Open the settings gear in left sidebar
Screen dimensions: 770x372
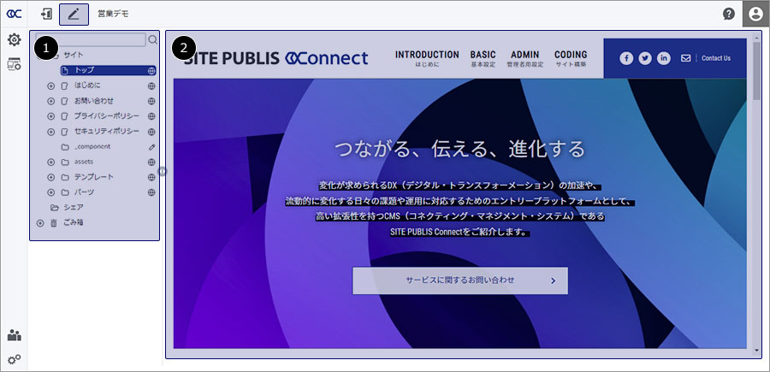[14, 40]
